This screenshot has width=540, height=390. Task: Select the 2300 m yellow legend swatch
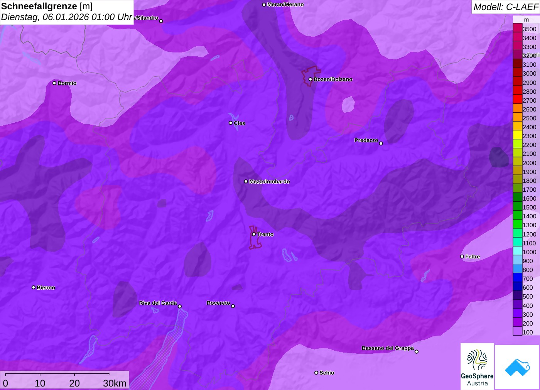[517, 135]
